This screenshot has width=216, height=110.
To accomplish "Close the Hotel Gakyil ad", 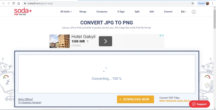I will 163,36.
